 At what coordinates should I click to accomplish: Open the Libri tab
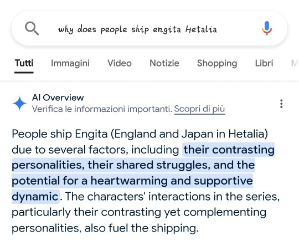pos(264,63)
